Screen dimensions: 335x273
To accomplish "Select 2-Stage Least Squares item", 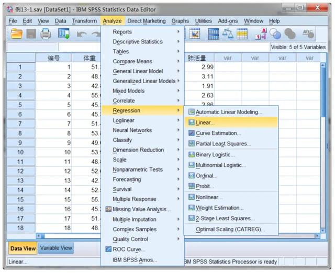I will (231, 219).
